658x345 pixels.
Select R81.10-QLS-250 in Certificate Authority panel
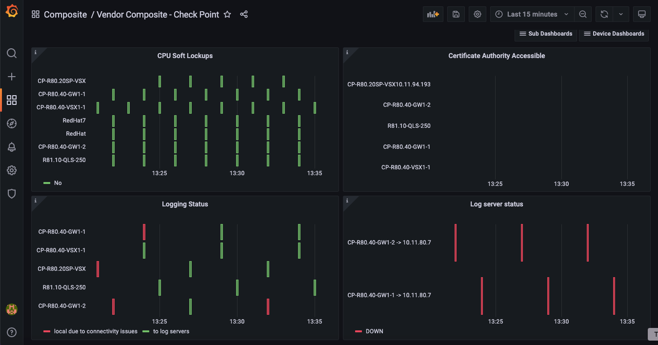point(409,126)
